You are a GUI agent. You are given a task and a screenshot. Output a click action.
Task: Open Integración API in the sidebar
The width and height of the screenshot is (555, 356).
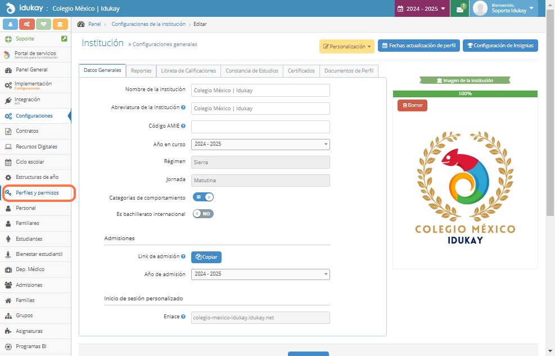(x=35, y=101)
